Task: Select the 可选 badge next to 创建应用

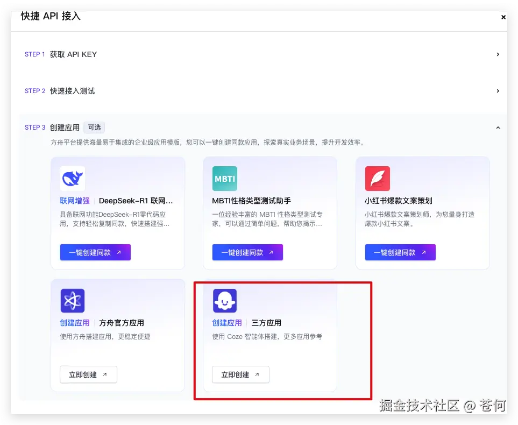Action: coord(94,127)
